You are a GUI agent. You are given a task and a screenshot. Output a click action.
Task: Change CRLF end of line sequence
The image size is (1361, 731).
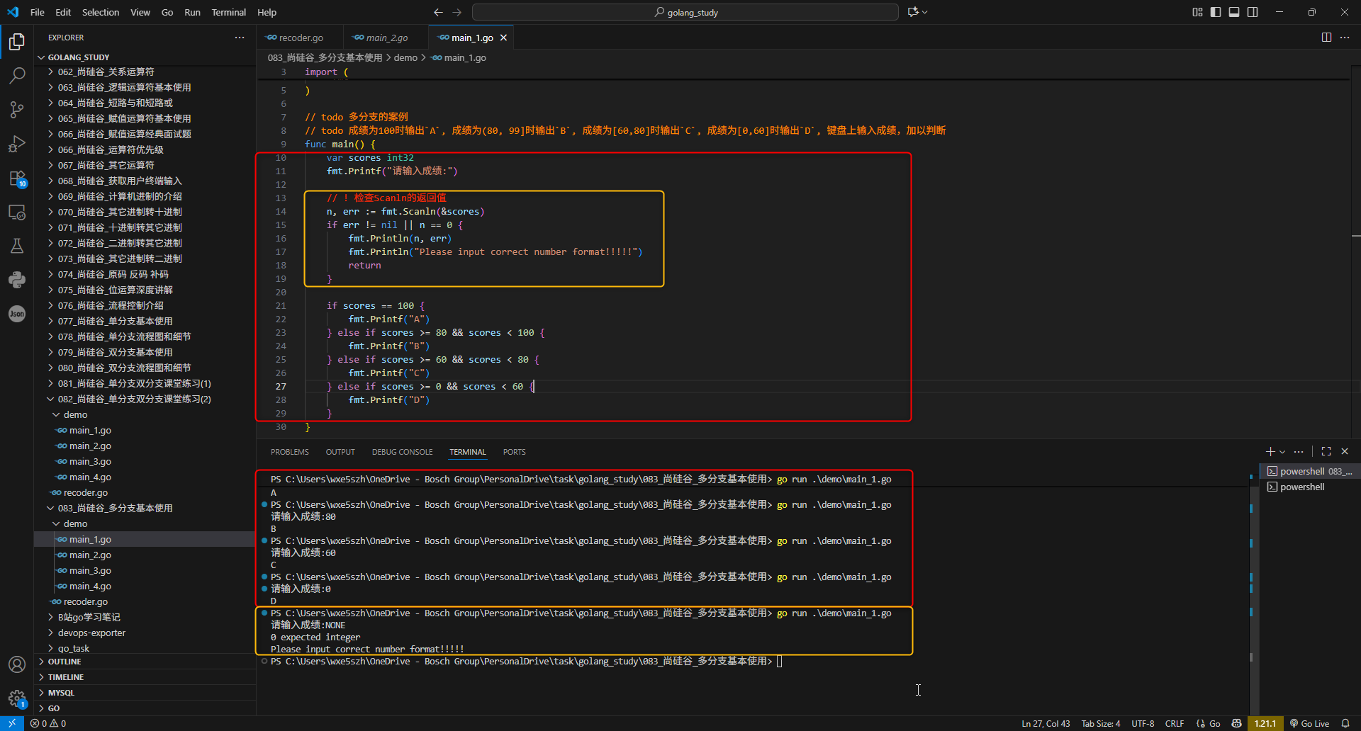click(1175, 723)
